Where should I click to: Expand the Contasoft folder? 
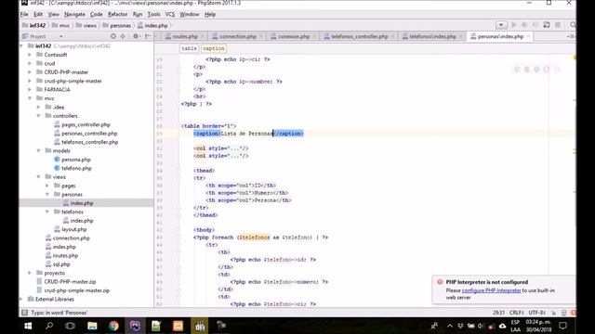[x=30, y=55]
